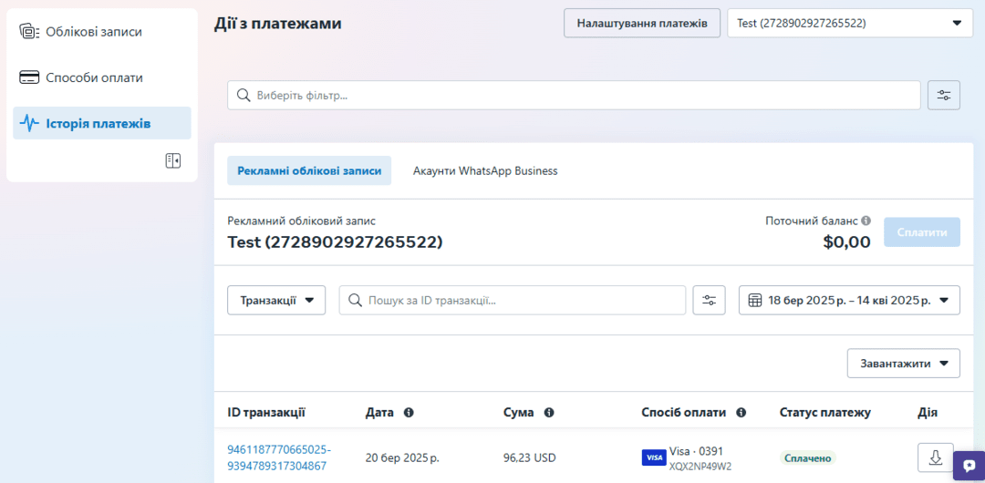985x483 pixels.
Task: Click the XQX2NP49W2 reference text
Action: [x=700, y=467]
